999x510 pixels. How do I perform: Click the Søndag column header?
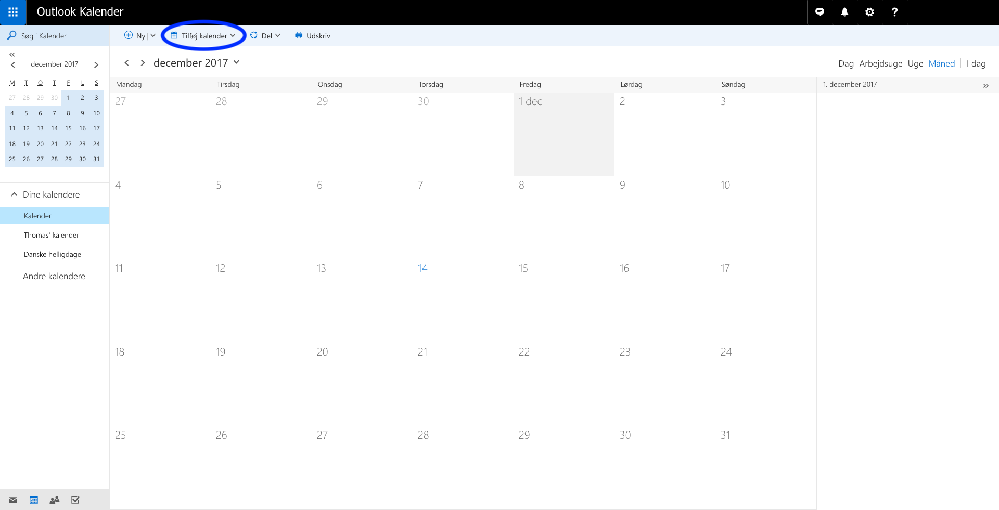(x=733, y=84)
